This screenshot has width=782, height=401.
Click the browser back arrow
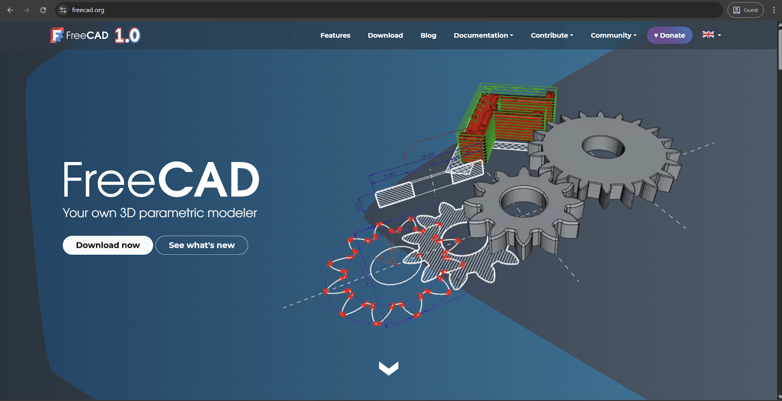[x=10, y=10]
